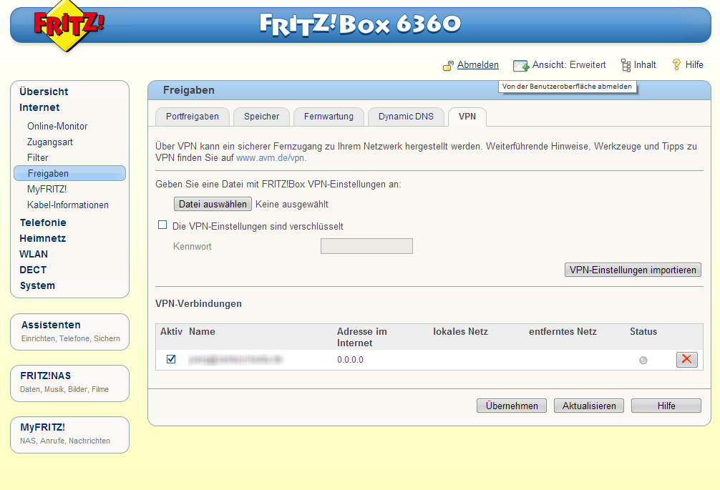The width and height of the screenshot is (720, 490).
Task: Click the Freigaben panel title
Action: click(189, 90)
